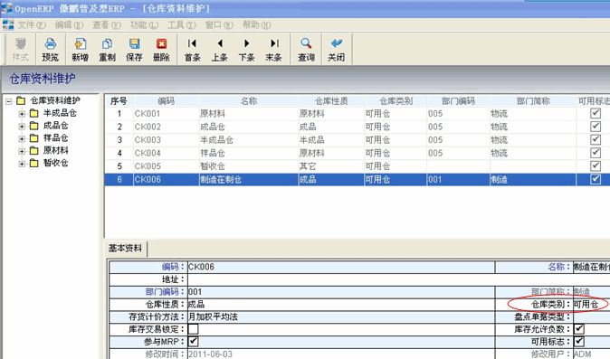Click the 编码 field containing CK006
Image resolution: width=610 pixels, height=359 pixels.
click(x=341, y=267)
